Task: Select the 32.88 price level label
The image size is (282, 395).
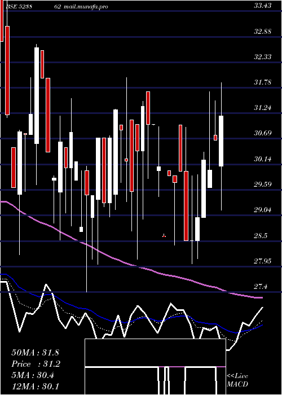Action: (x=263, y=32)
